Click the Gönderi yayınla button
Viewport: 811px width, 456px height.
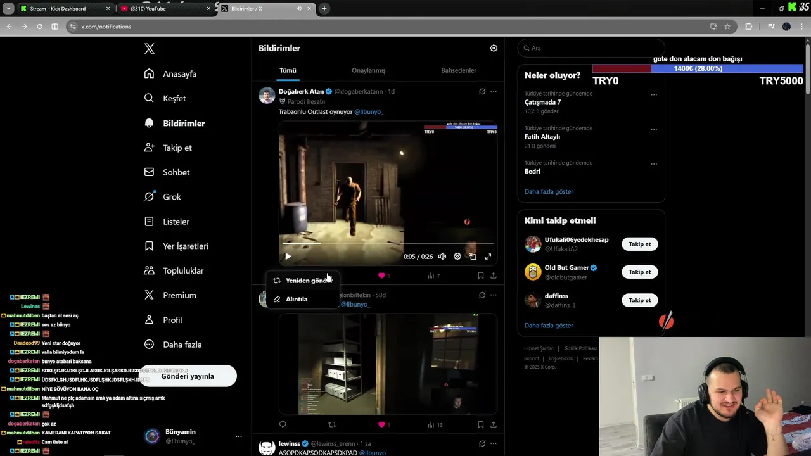188,376
